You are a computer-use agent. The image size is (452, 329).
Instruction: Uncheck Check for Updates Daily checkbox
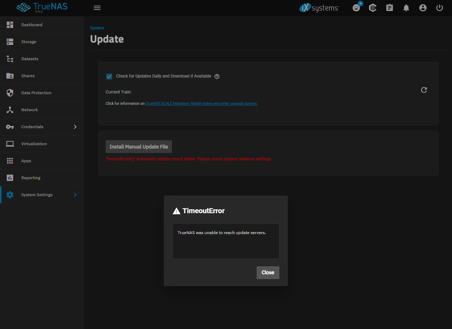click(109, 76)
